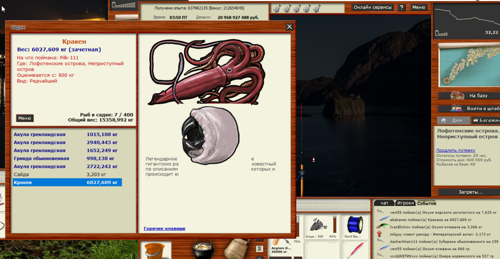This screenshot has width=500, height=259.
Task: Open the main Меню button
Action: pos(418,7)
